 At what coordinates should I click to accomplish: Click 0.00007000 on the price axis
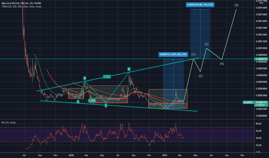[x=261, y=68]
